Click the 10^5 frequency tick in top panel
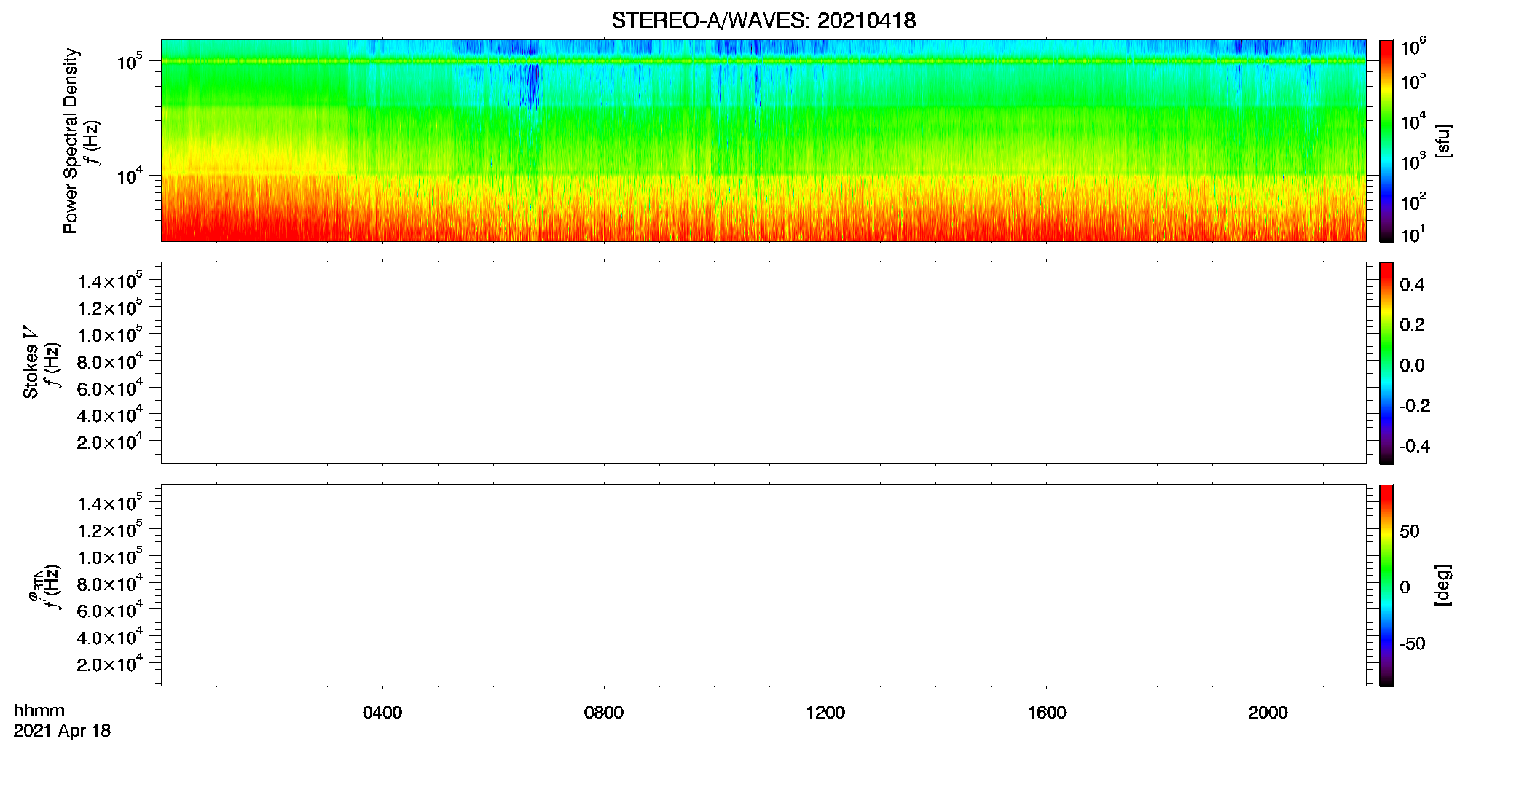The height and width of the screenshot is (787, 1527). point(130,61)
